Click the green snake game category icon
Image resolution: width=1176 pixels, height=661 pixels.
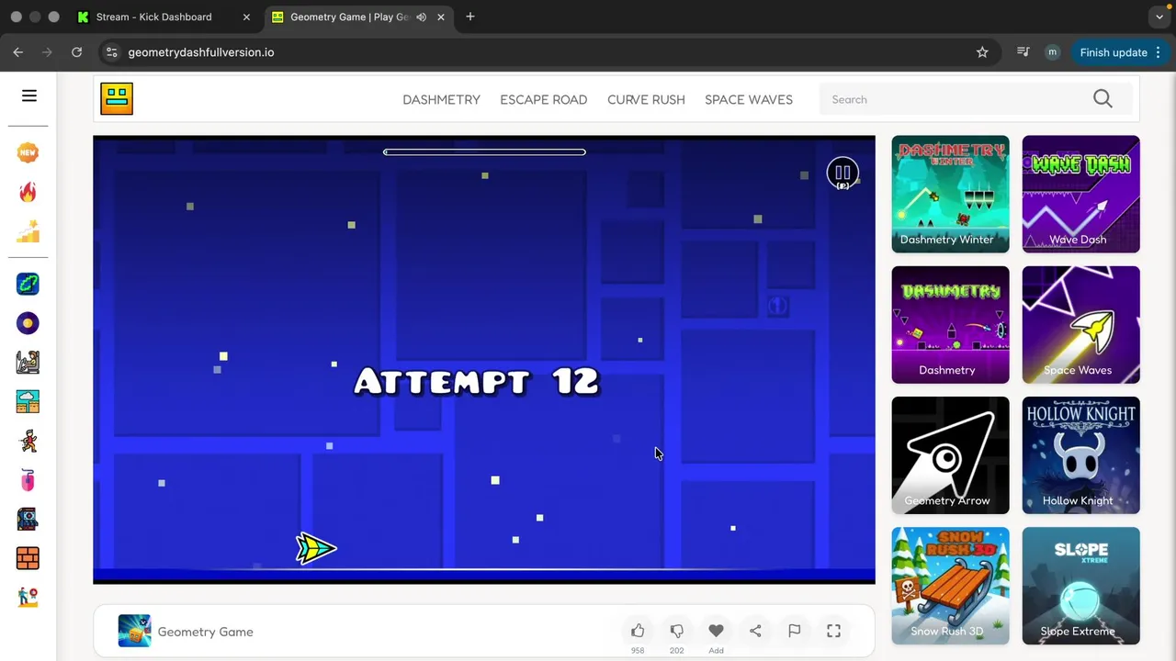tap(28, 284)
